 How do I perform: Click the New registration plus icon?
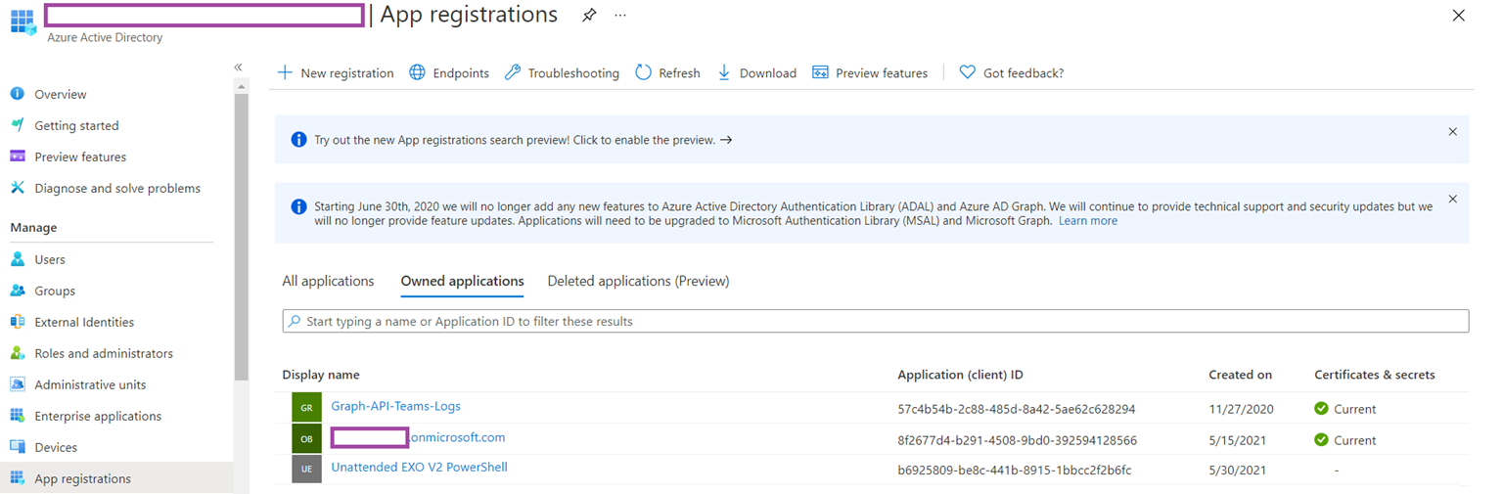coord(285,72)
